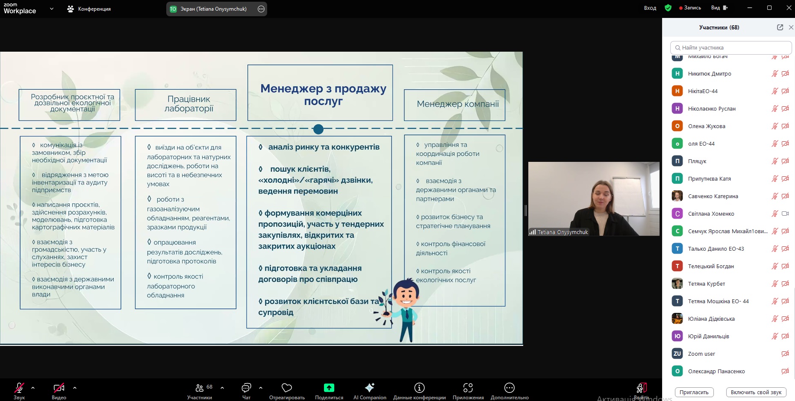The image size is (795, 401).
Task: Turn on camera with the Видео button
Action: point(59,388)
